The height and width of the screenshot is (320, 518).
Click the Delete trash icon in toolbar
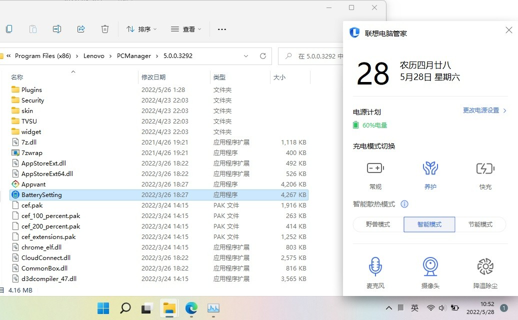[x=104, y=29]
